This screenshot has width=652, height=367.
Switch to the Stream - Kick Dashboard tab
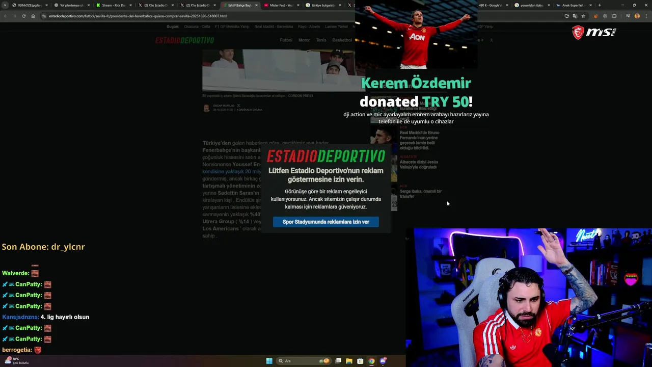point(113,5)
